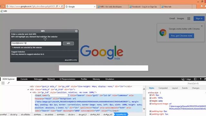This screenshot has width=206, height=116.
Task: Click the Select element icon in DOM Explorer
Action: [3, 83]
